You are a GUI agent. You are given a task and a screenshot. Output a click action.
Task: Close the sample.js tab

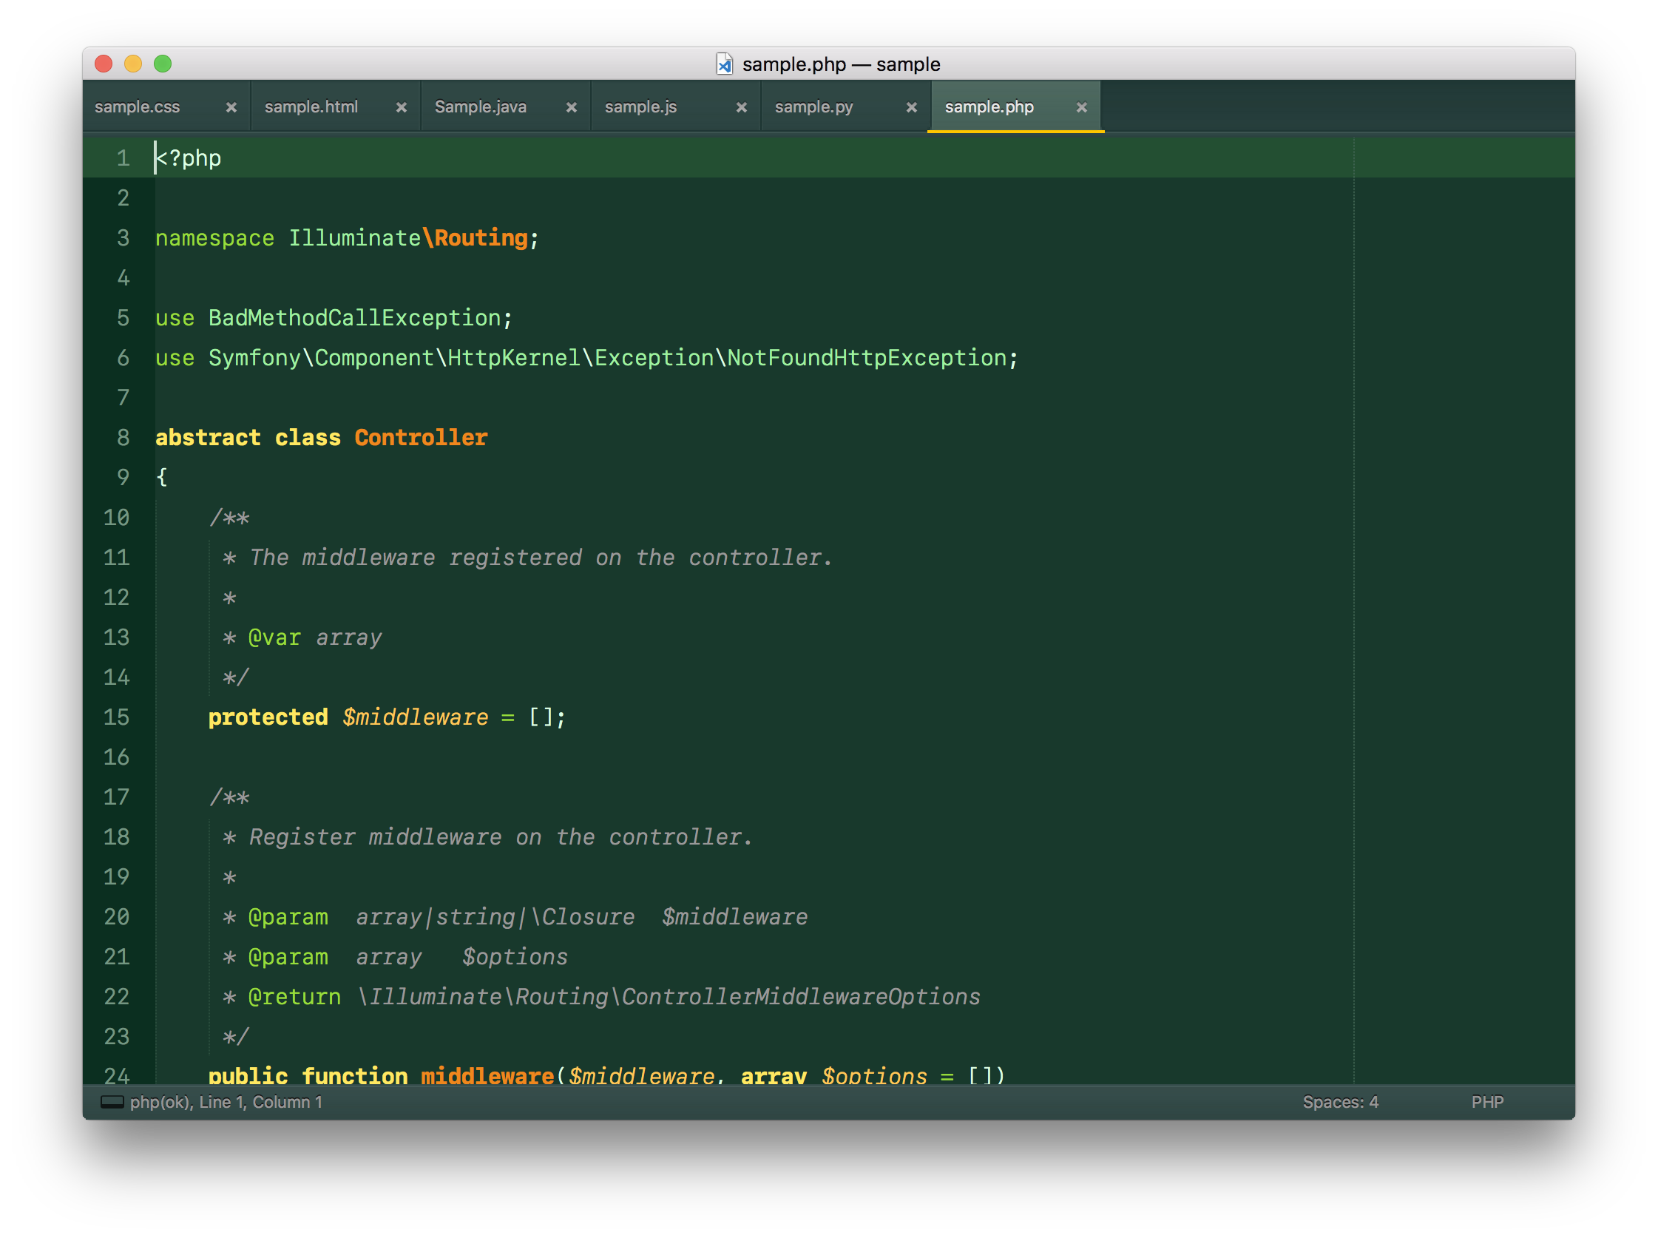coord(742,107)
